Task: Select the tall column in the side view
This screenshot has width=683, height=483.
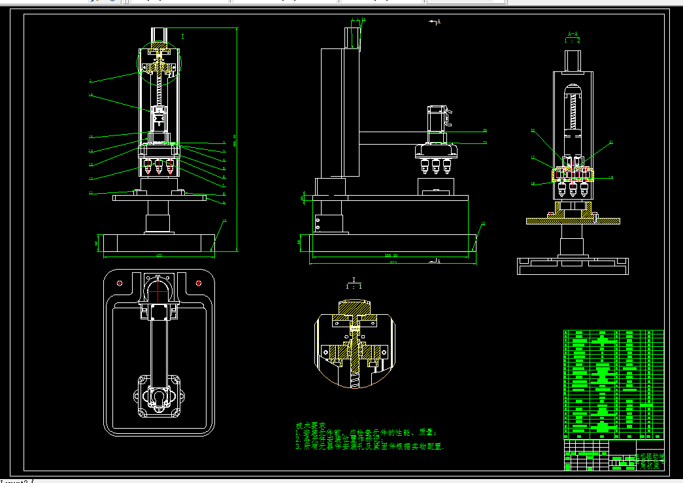Action: [x=341, y=113]
